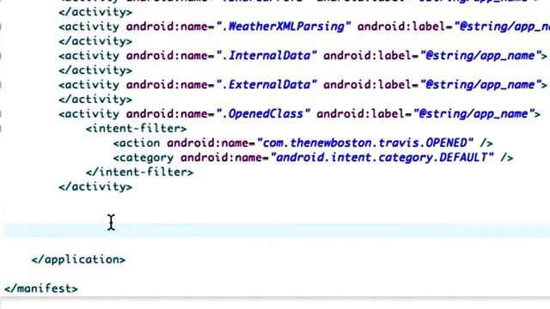Click android:name in the category element
Viewport: 550px width, 309px height.
pyautogui.click(x=222, y=158)
